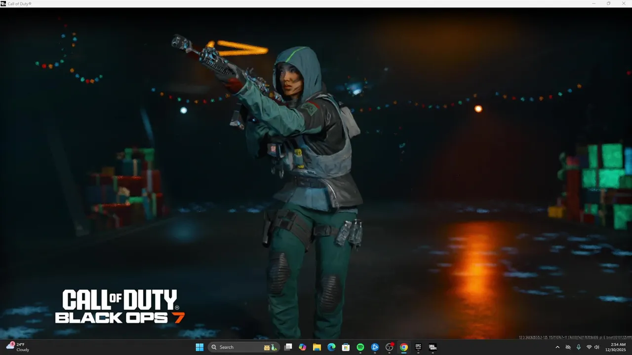
Task: Switch to OBS Studio from the taskbar
Action: point(389,347)
